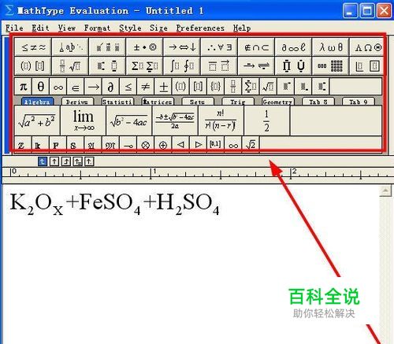Insert fraction template from small bar
The image size is (394, 344).
click(x=233, y=87)
